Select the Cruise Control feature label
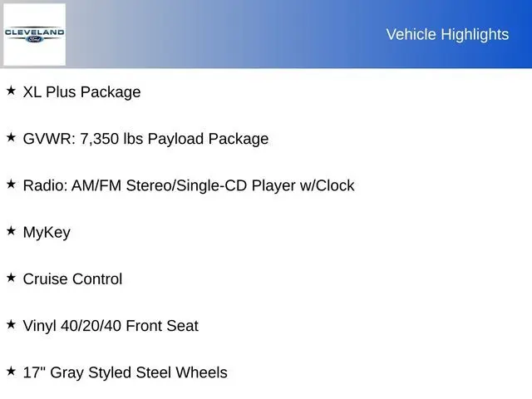 [72, 279]
